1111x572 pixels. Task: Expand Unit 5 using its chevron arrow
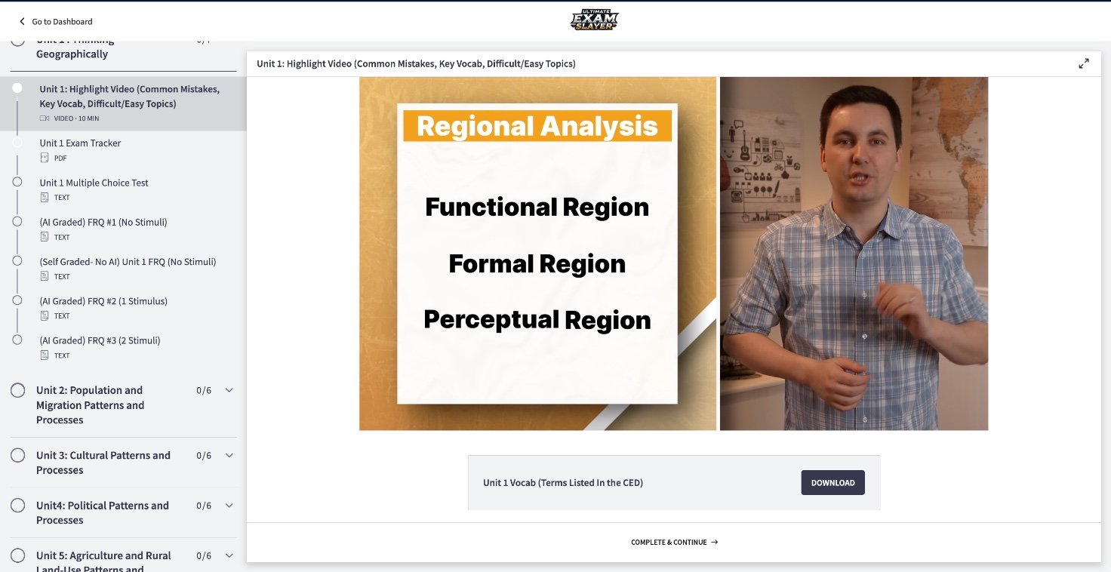[x=229, y=555]
